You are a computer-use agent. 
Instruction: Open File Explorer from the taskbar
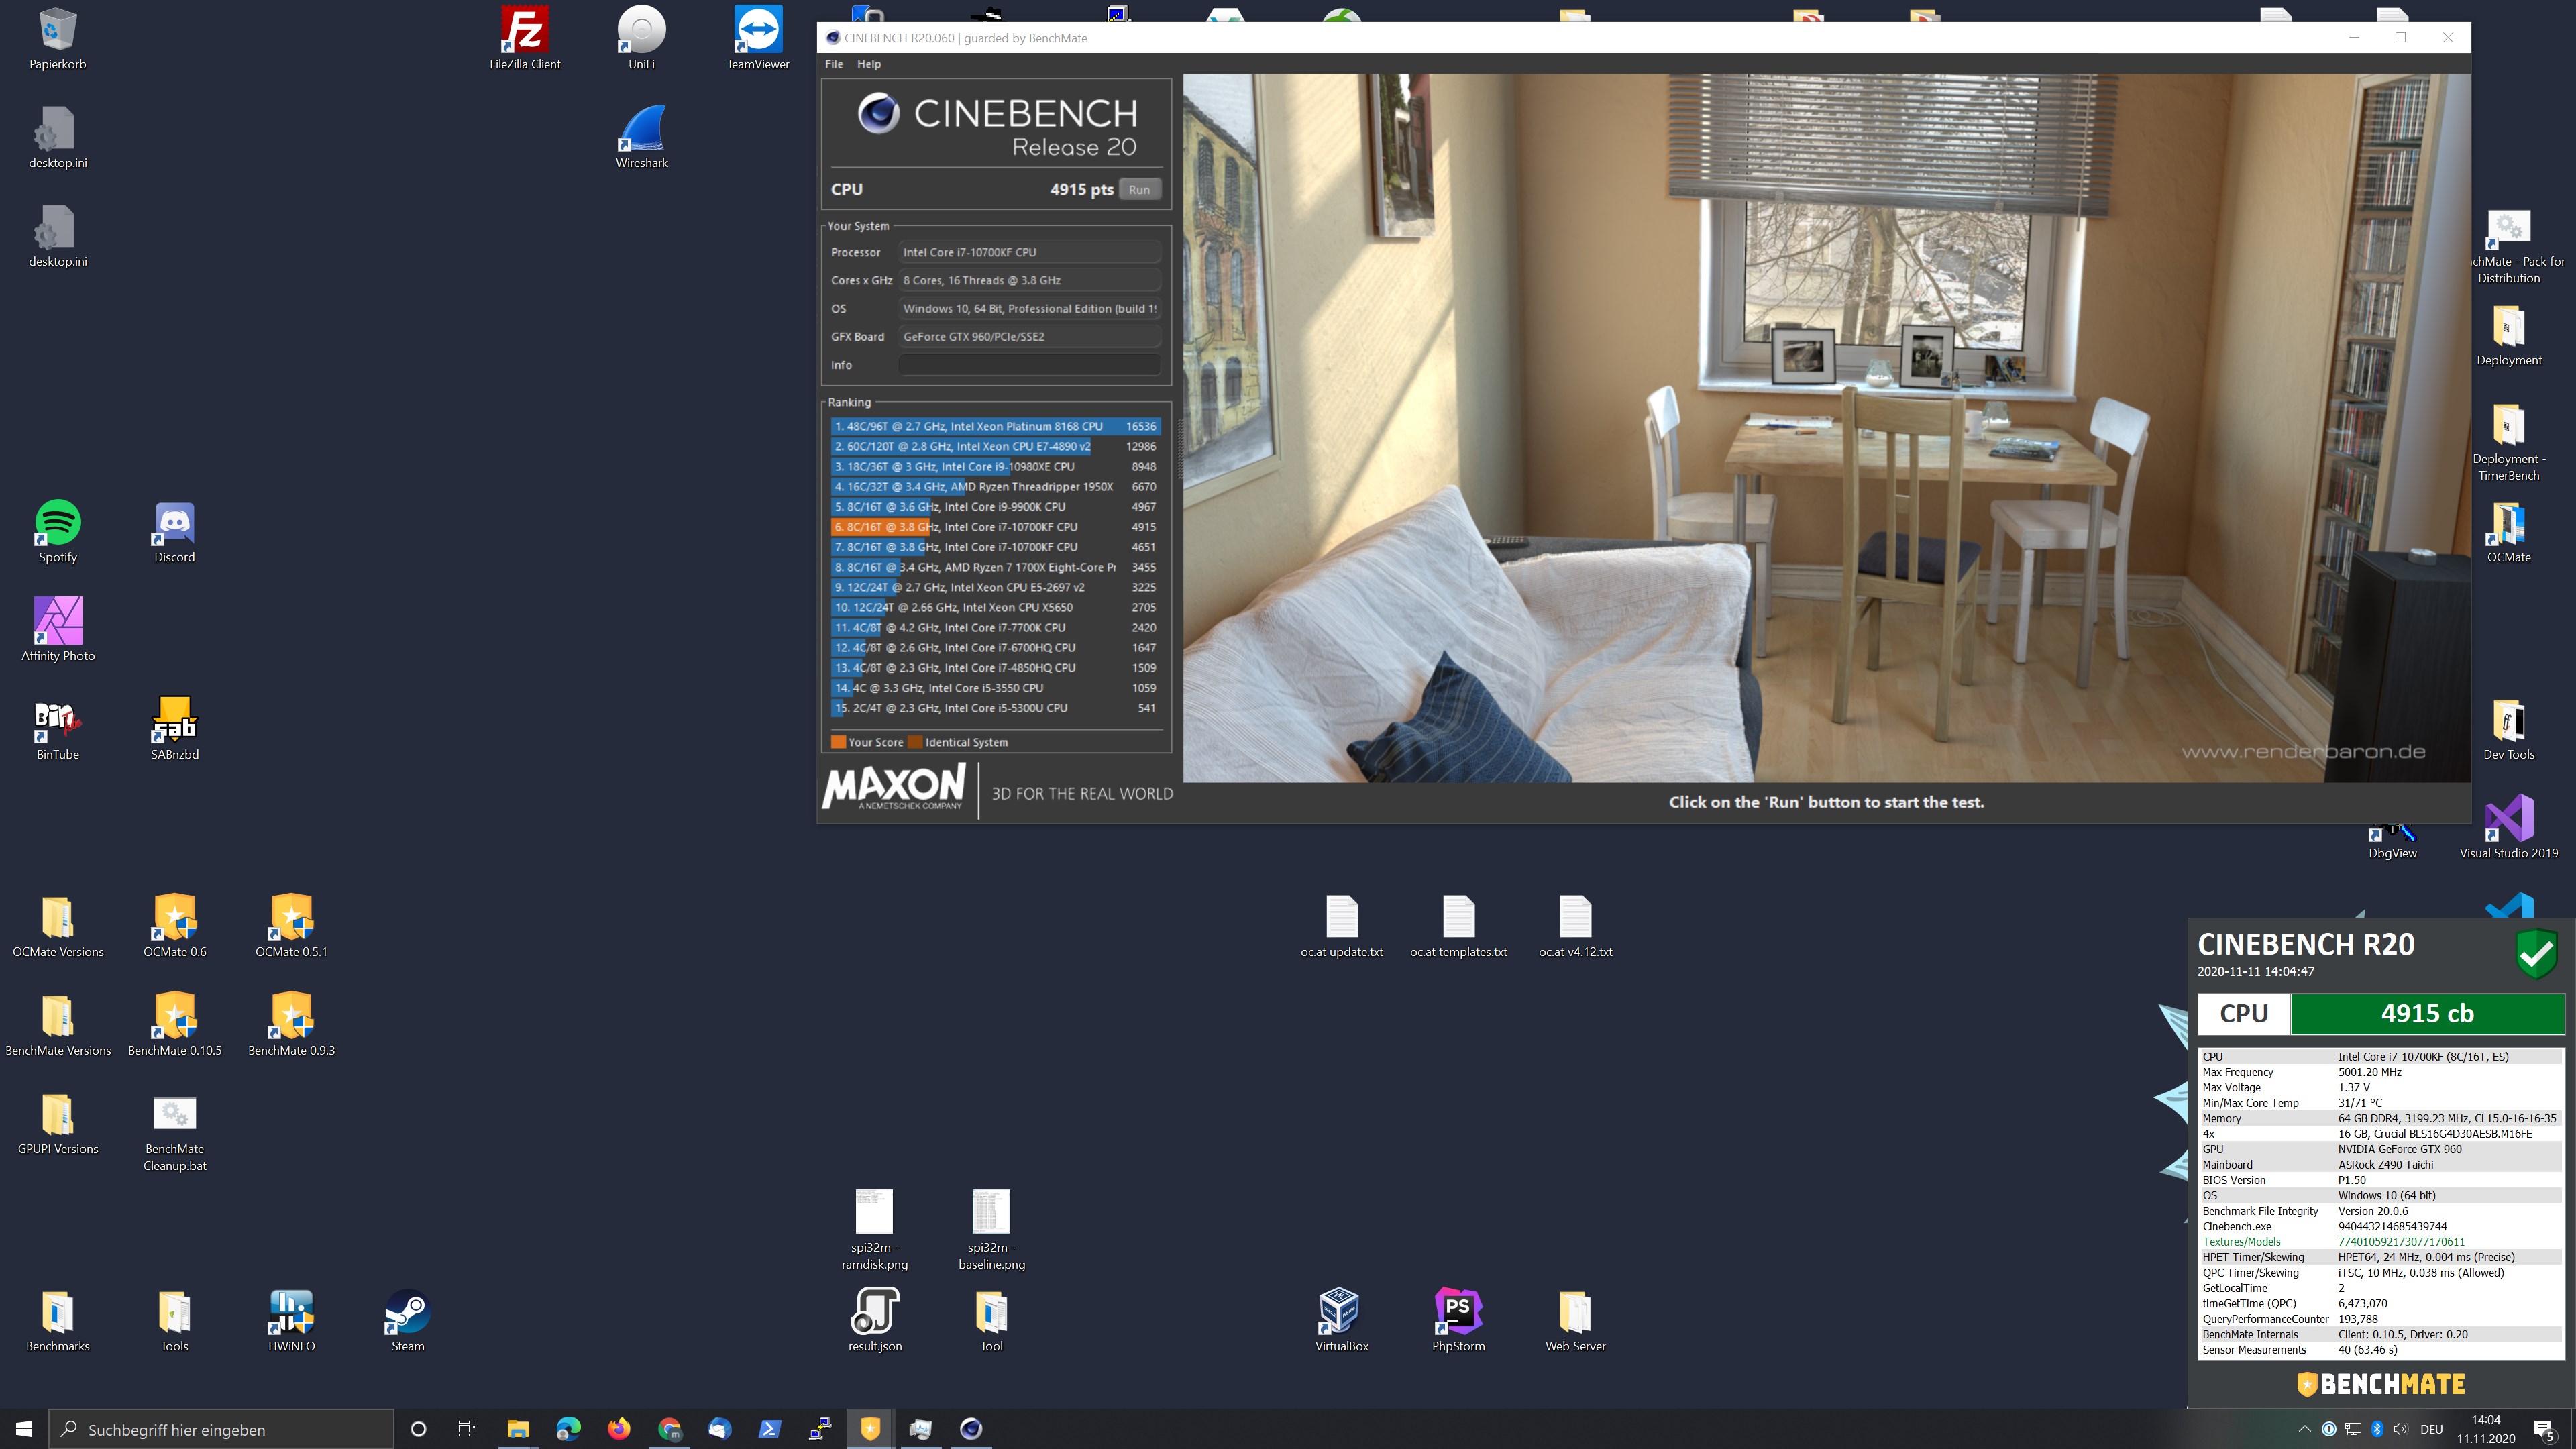coord(517,1429)
